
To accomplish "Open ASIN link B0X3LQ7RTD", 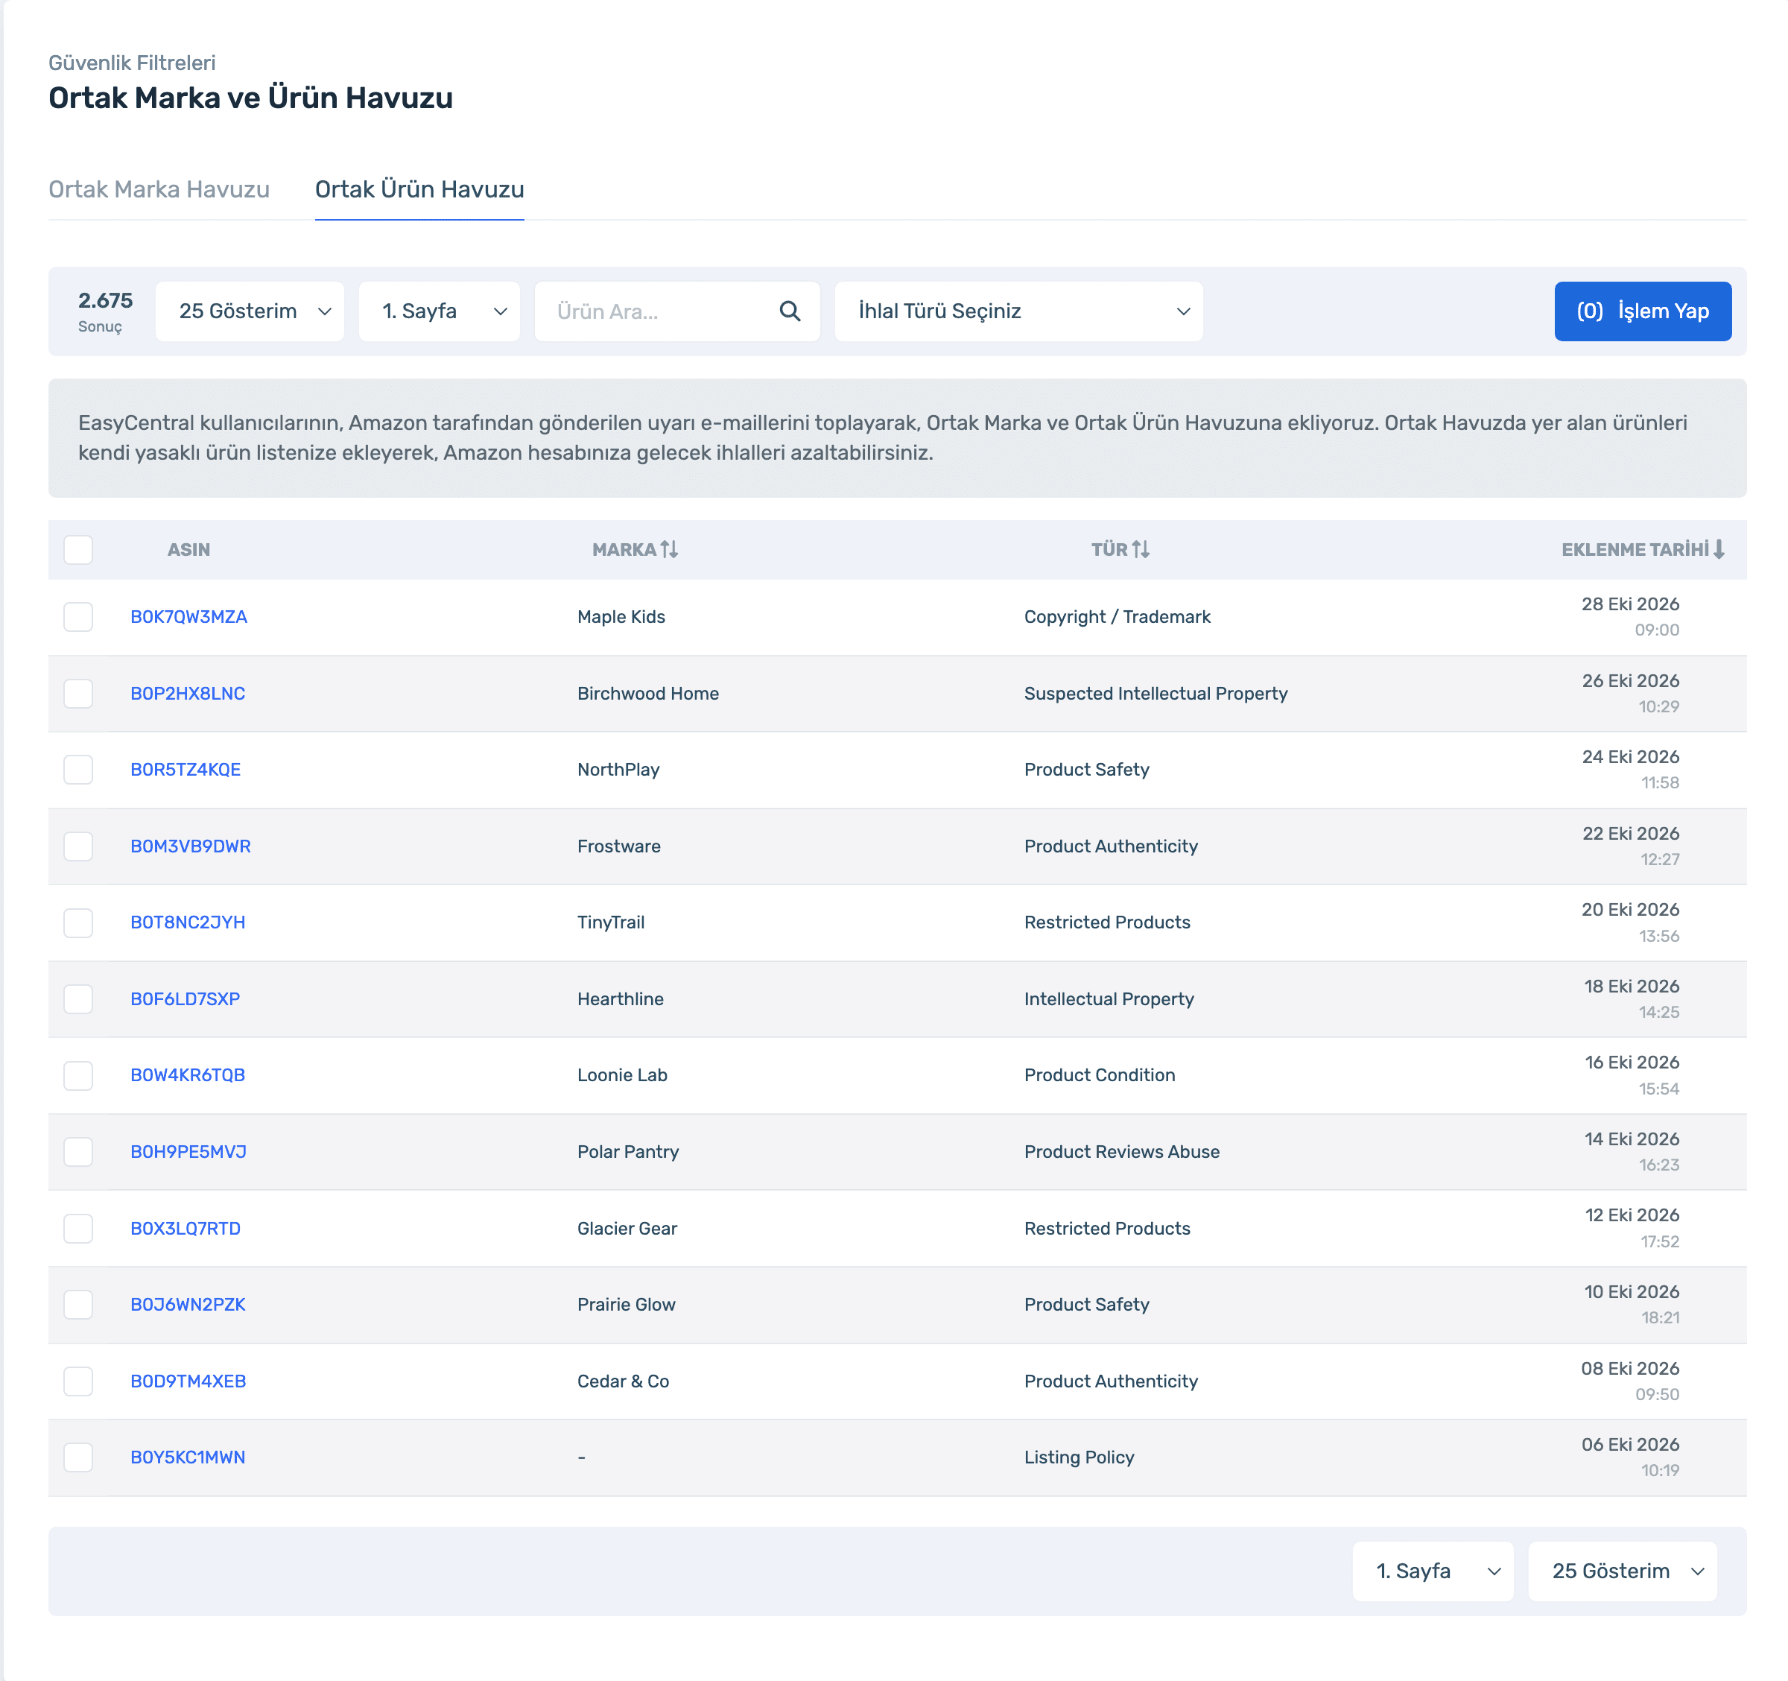I will (186, 1229).
